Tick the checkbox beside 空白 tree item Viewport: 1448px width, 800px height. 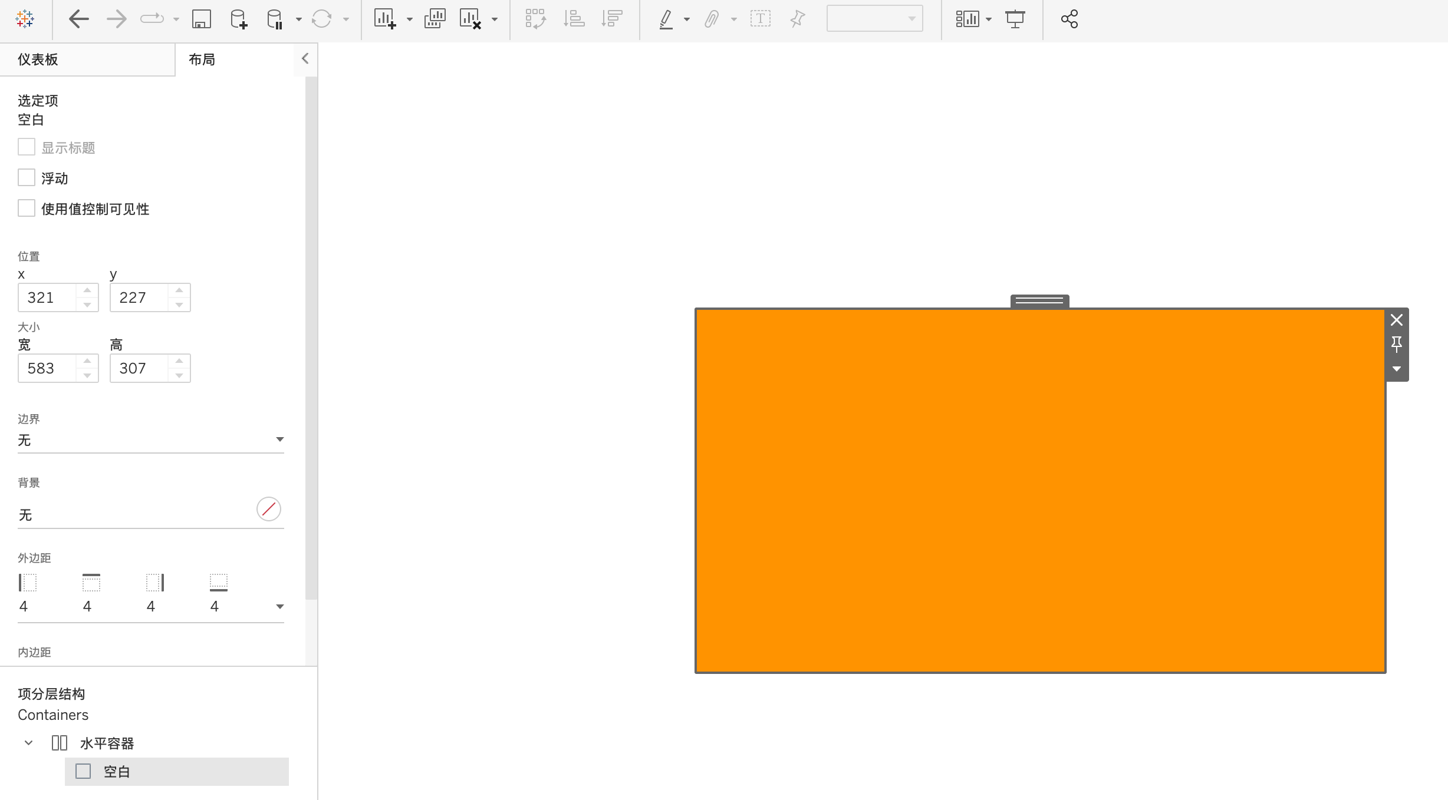click(83, 771)
